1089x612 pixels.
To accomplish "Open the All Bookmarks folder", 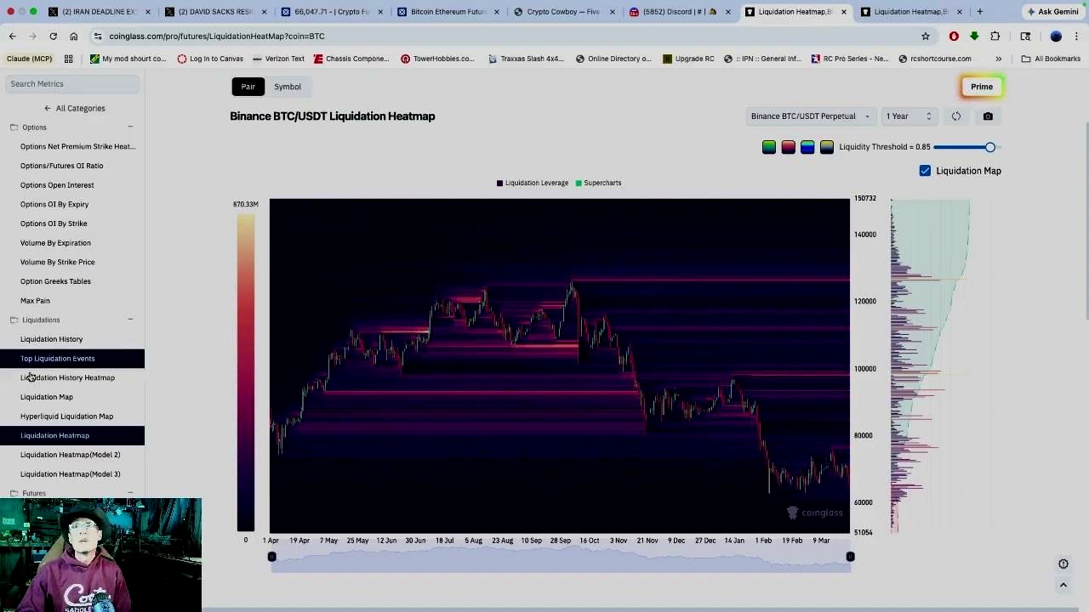I will tap(1051, 59).
